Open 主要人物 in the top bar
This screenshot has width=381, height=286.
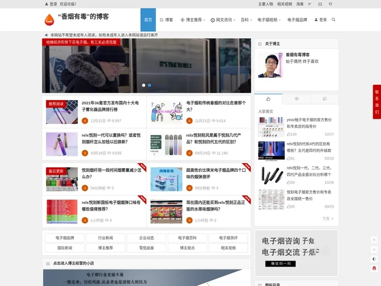coord(266,4)
